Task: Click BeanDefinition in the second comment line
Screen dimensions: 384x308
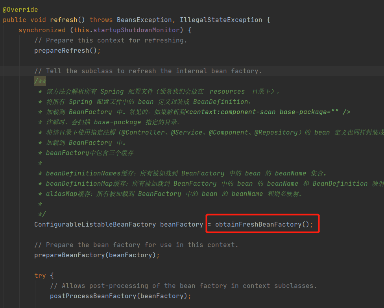Action: pos(220,101)
